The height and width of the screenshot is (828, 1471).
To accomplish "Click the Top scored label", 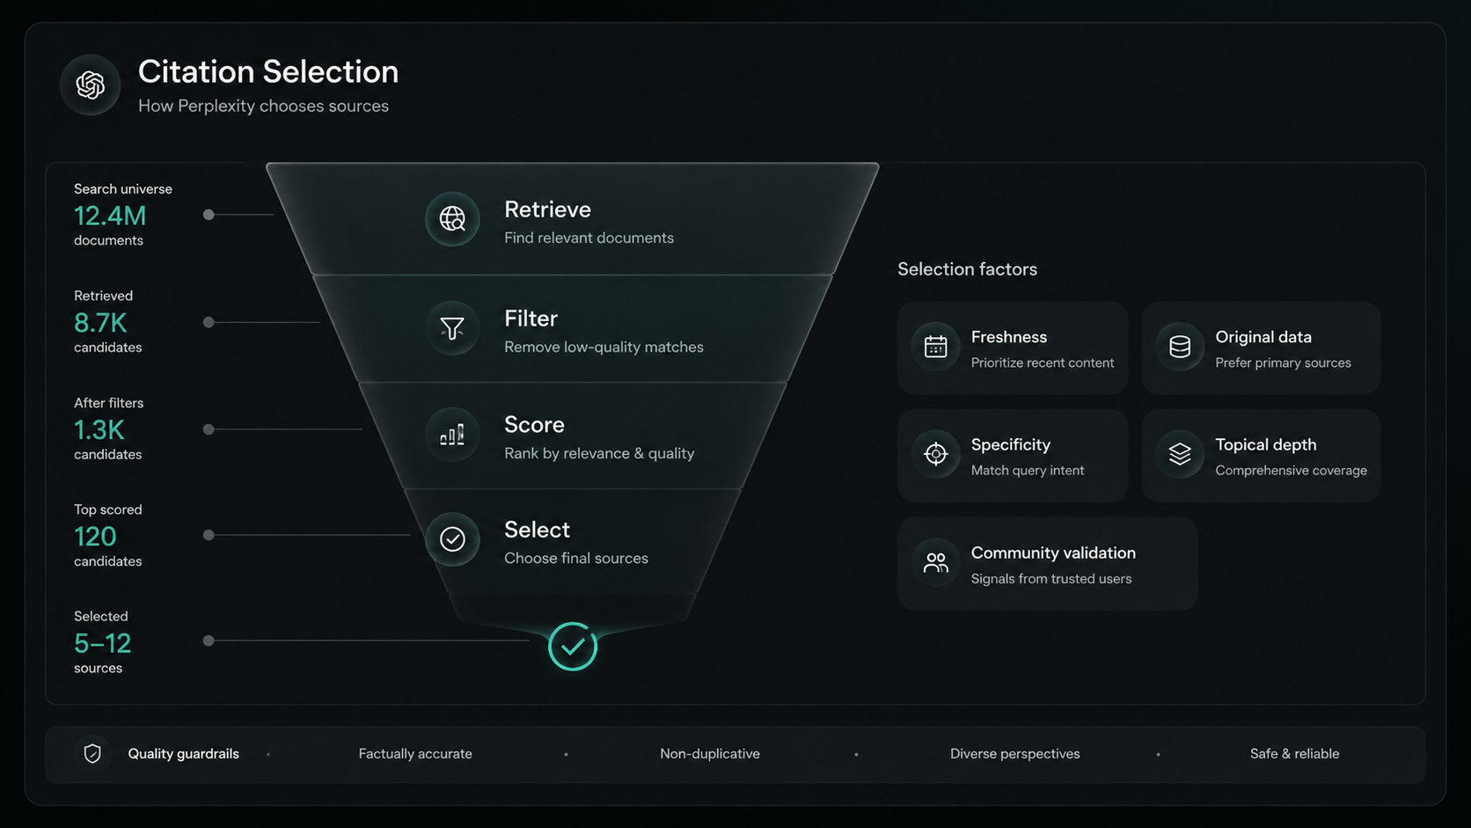I will click(x=107, y=509).
